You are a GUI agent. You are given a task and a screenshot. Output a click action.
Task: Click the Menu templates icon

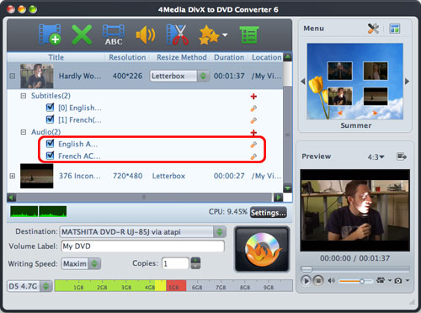coord(394,29)
